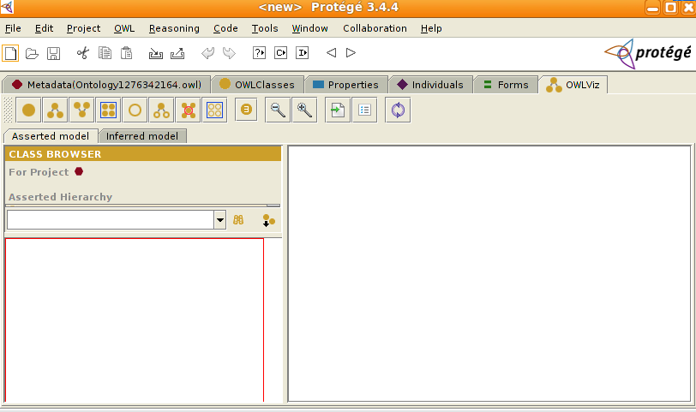Click the boxed 'I' arrow icon

[303, 53]
